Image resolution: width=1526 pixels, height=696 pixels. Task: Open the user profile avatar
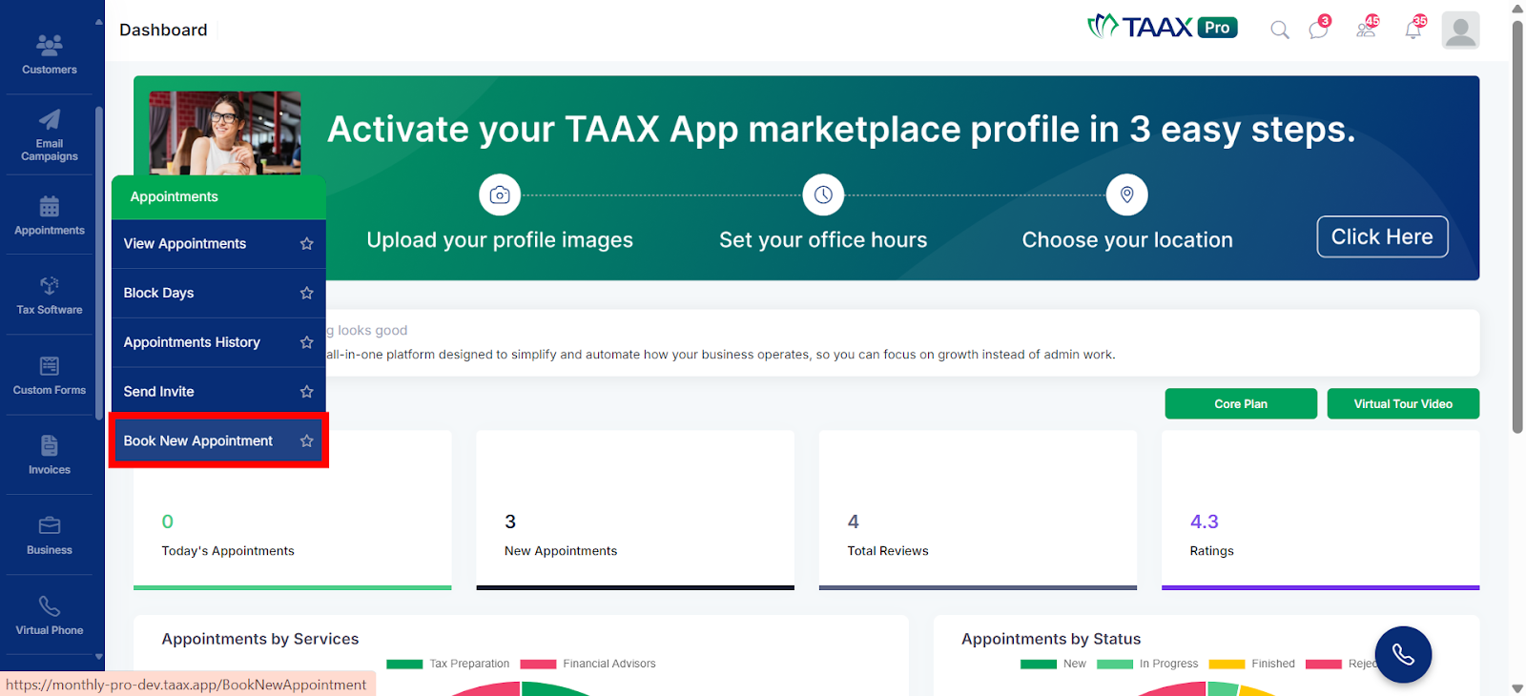pos(1460,31)
